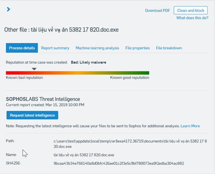Open the File breakdown tab
Viewport: 215px width, 174px height.
coord(169,48)
